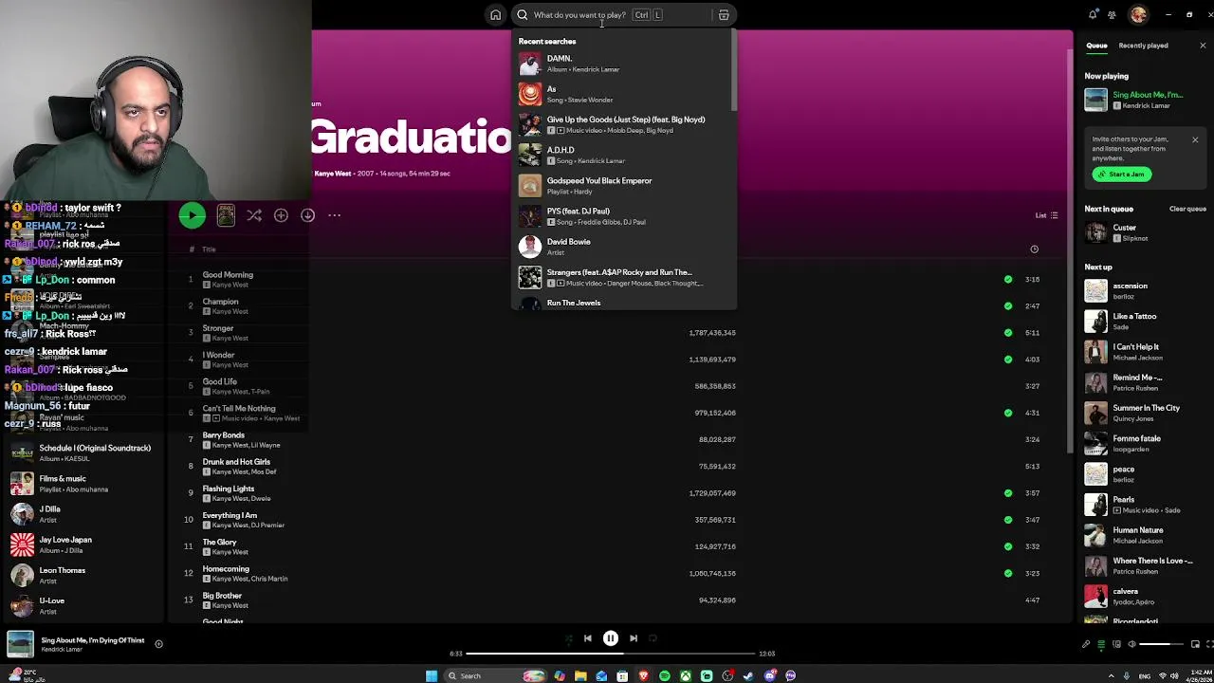Go to Spotify Home via house icon

click(495, 15)
